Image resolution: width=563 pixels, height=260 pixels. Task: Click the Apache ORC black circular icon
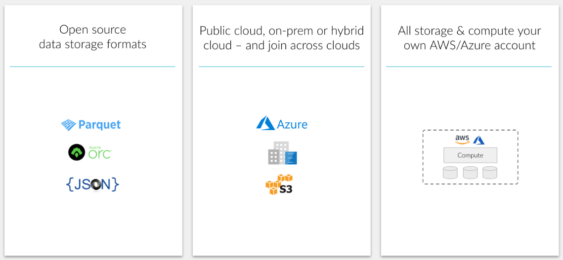(x=77, y=152)
